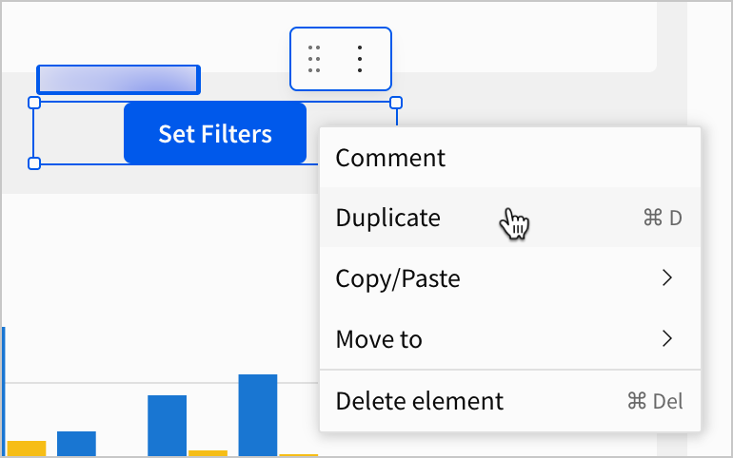
Task: Select the Move to menu item
Action: tap(379, 339)
